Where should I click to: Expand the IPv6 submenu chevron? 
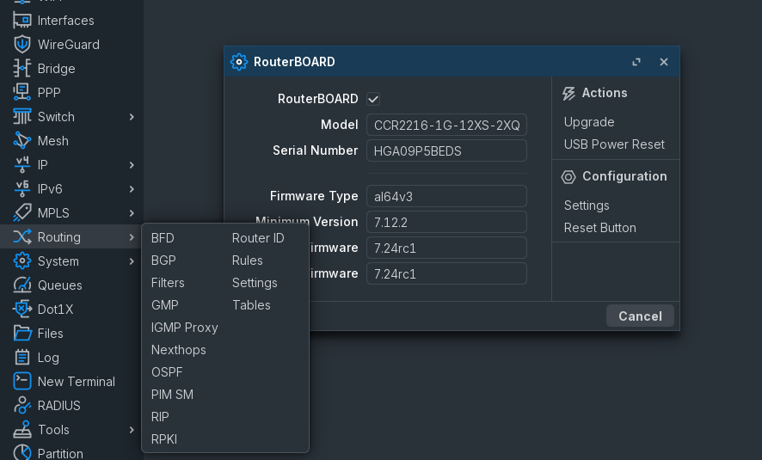pyautogui.click(x=132, y=189)
